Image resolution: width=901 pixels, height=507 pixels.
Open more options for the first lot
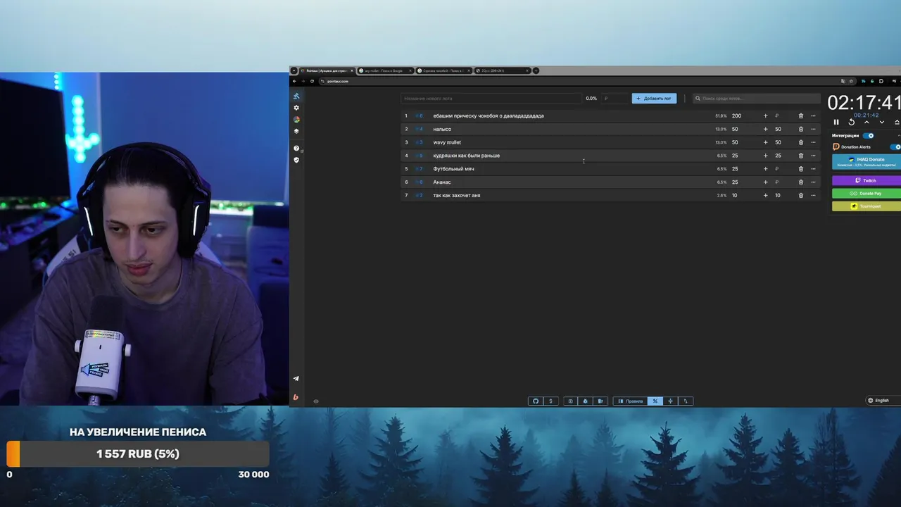click(x=813, y=115)
